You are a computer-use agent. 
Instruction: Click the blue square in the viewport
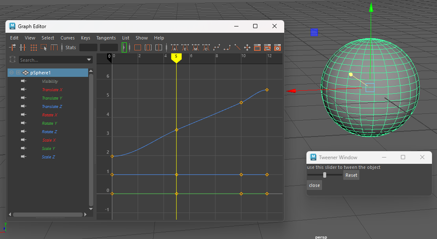[x=314, y=32]
